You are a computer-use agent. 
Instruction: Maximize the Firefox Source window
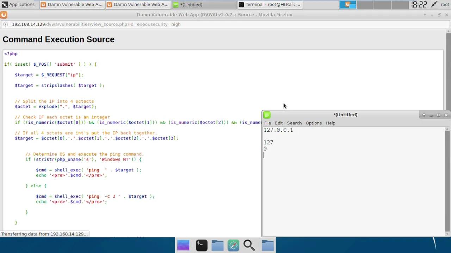[x=439, y=15]
